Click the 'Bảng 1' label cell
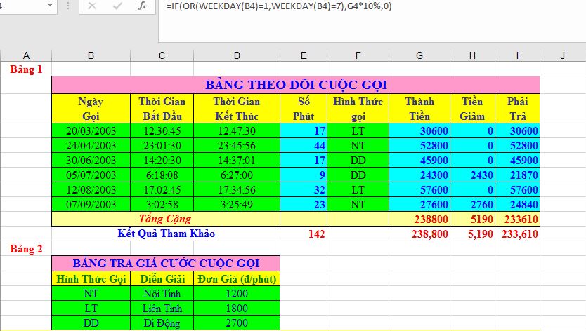Screen dimensions: 586x331 point(26,69)
